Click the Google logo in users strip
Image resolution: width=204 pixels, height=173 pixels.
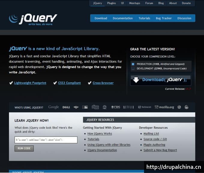(x=54, y=107)
